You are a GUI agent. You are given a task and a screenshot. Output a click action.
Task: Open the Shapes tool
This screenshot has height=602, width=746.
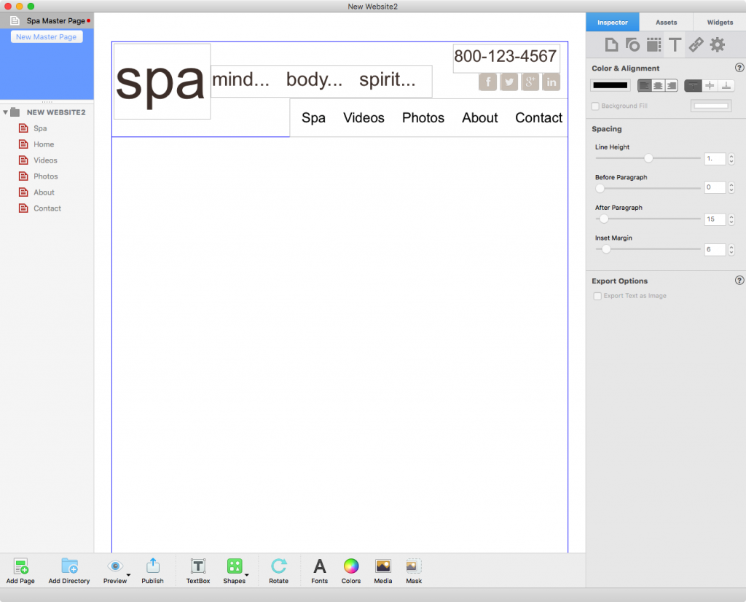235,566
